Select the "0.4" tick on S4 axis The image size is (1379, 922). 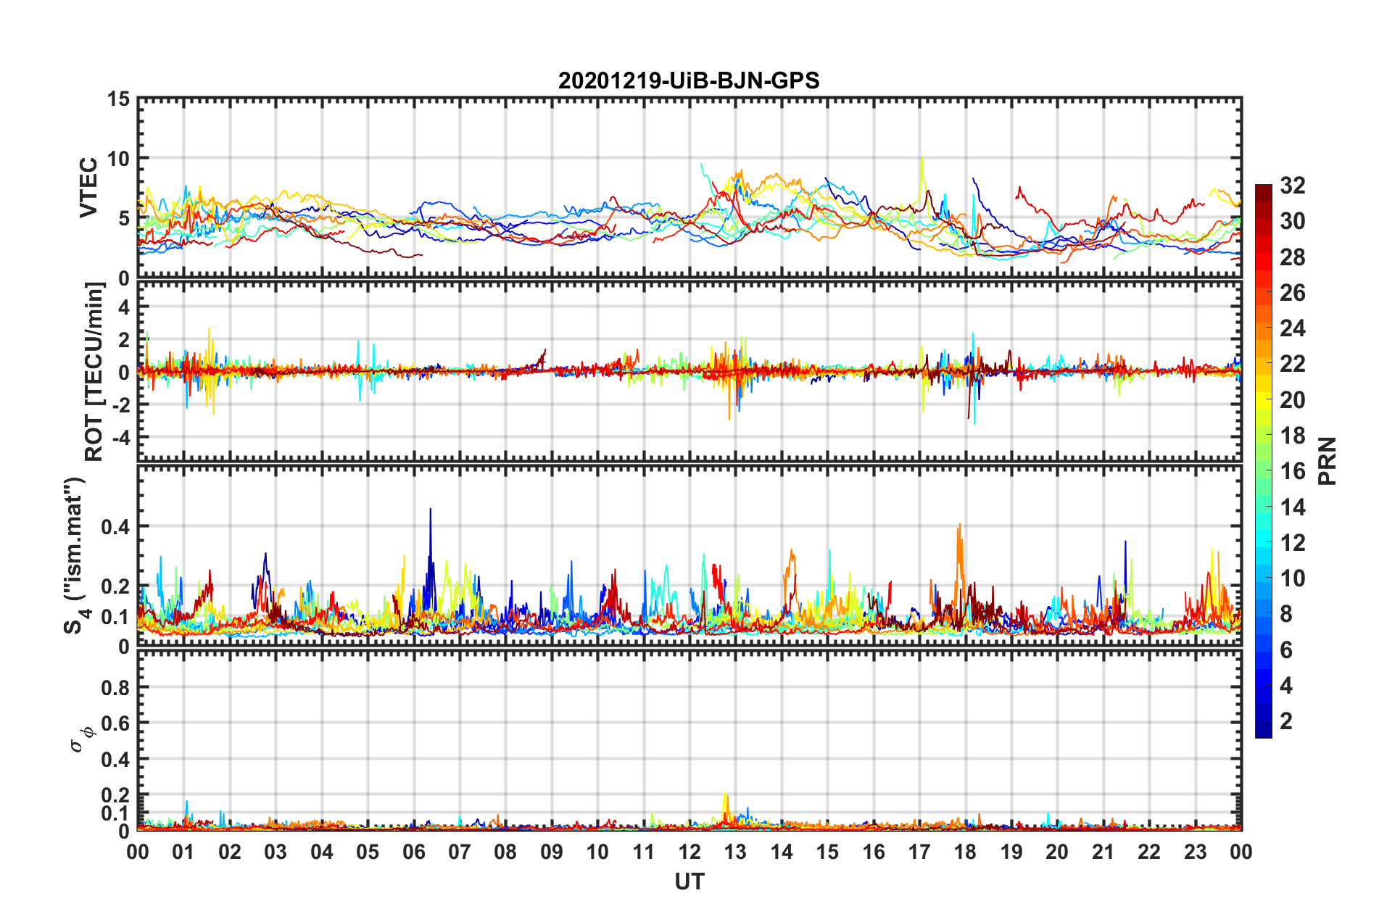coord(115,526)
